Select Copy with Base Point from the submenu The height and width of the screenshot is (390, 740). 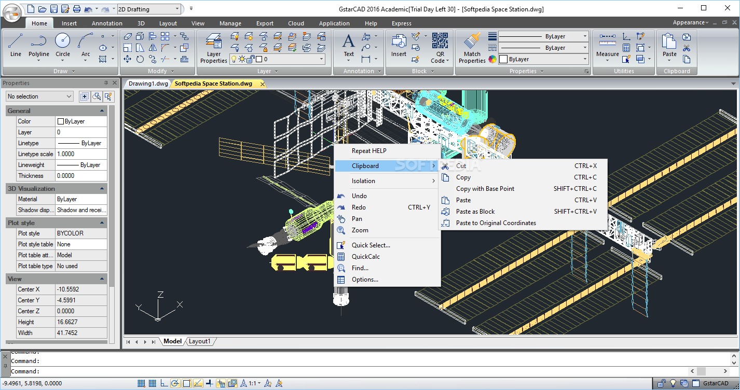523,189
